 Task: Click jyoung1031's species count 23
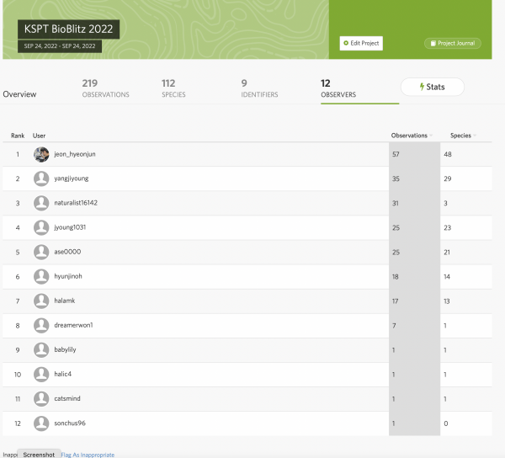(448, 227)
